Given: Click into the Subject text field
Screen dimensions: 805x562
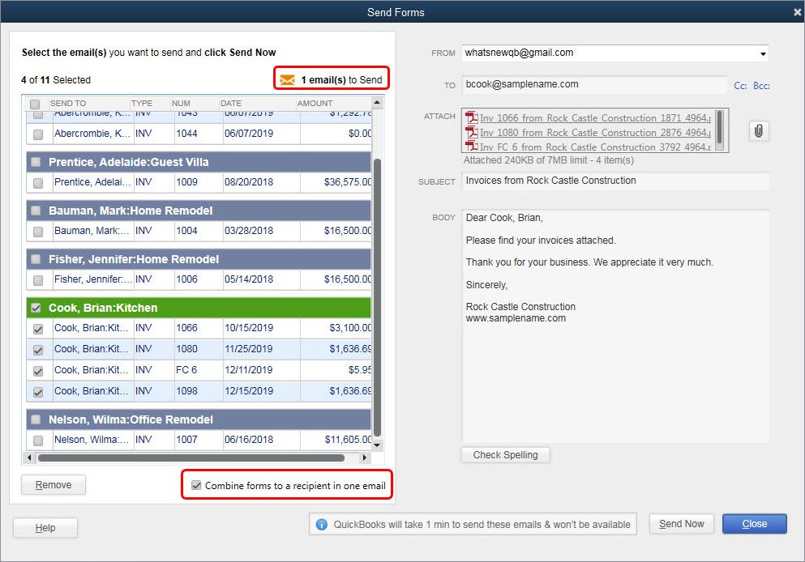Looking at the screenshot, I should click(614, 181).
